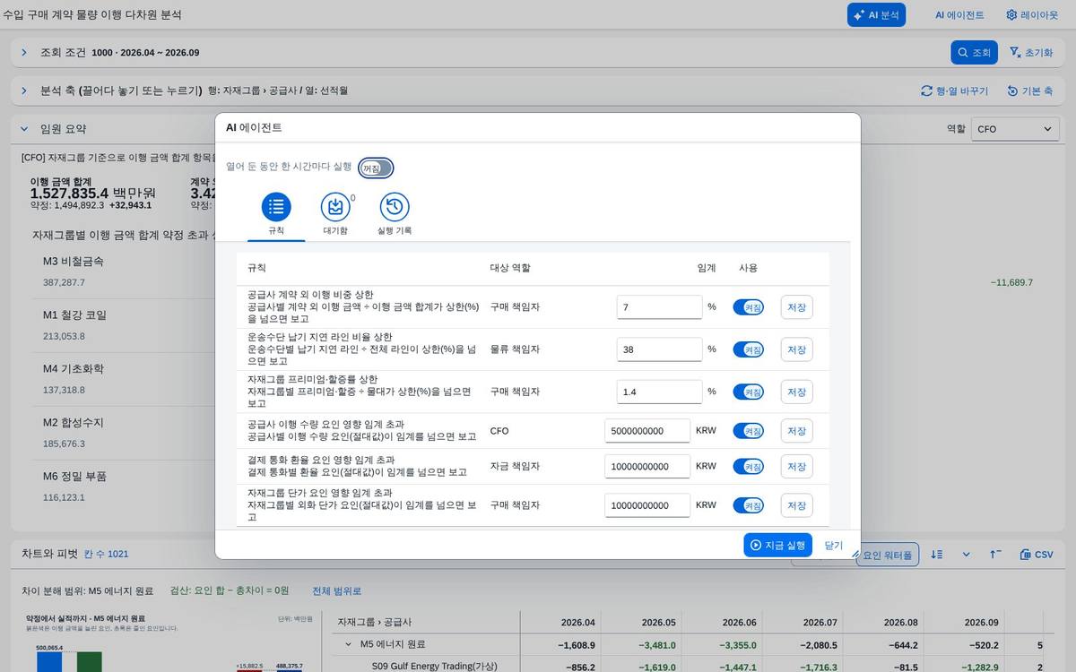
Task: Click the sort descending list icon
Action: [x=937, y=555]
